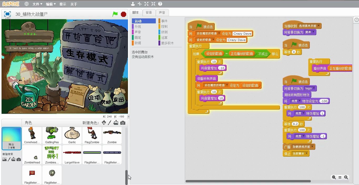Select the 数据 block category

pyautogui.click(x=144, y=43)
